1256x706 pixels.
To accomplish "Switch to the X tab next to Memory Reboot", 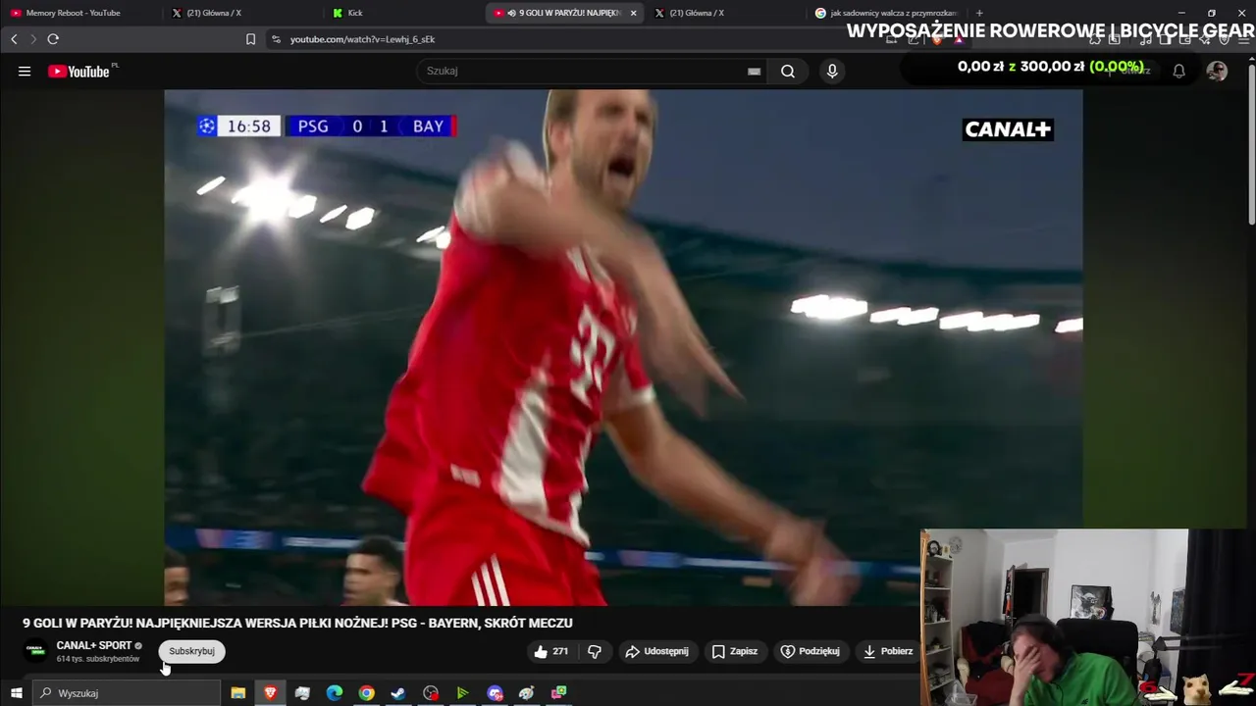I will coord(240,13).
